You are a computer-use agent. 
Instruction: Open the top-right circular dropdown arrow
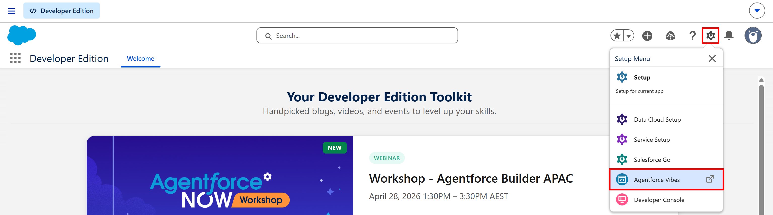[x=757, y=11]
